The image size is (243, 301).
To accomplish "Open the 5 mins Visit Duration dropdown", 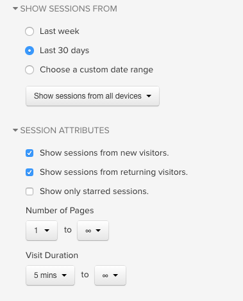I will coord(50,275).
